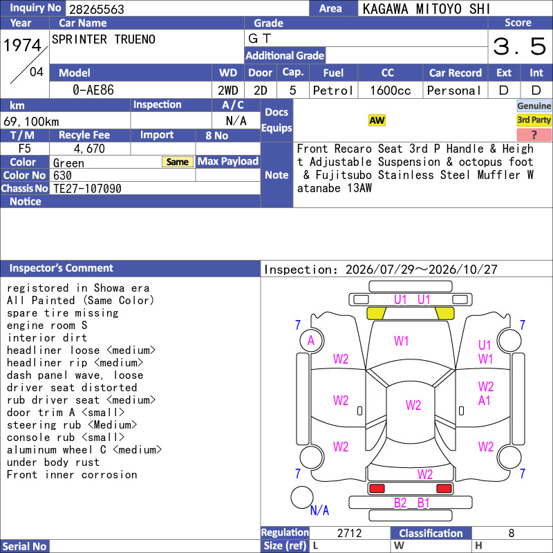Screen dimensions: 553x553
Task: Click the B1 mark on rear bumper
Action: point(423,503)
